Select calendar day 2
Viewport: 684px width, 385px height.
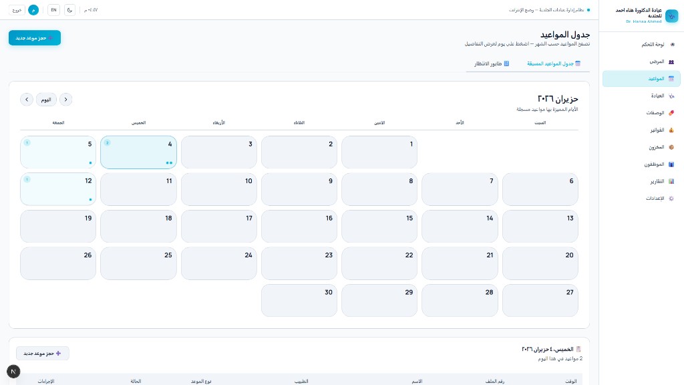click(x=299, y=152)
